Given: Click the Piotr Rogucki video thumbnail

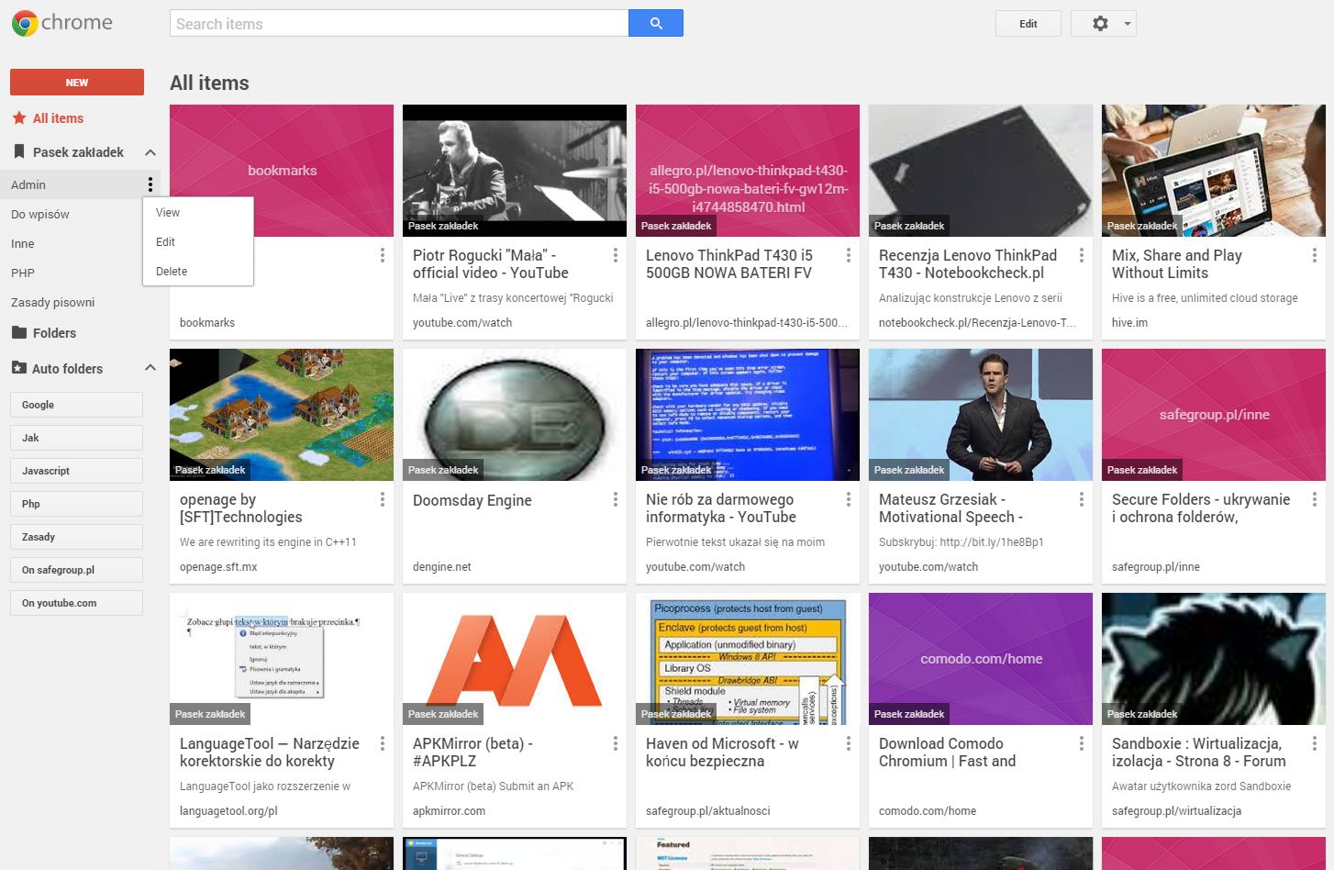Looking at the screenshot, I should (x=515, y=171).
